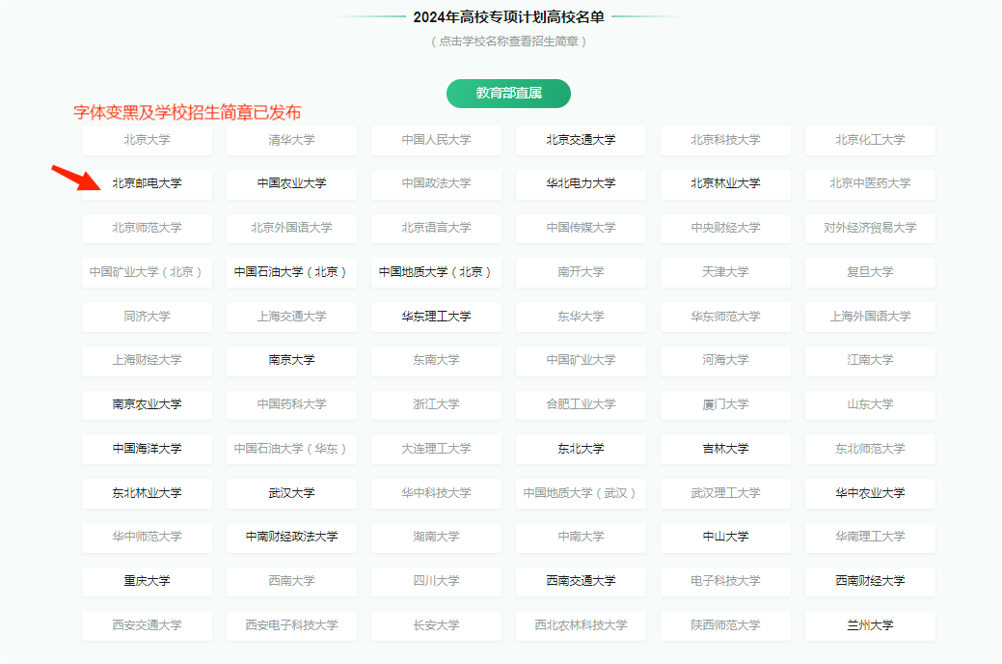
Task: Select 中国农业大学 from the list
Action: 291,183
